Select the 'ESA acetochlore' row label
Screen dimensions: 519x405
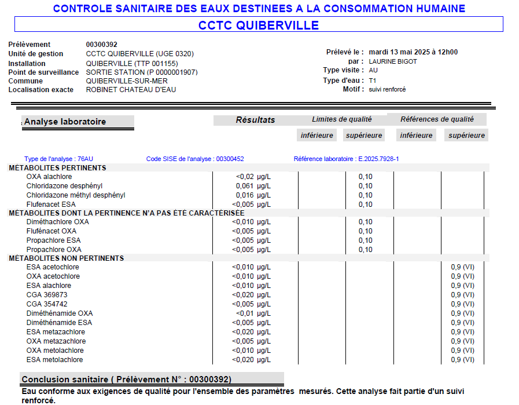(x=53, y=267)
